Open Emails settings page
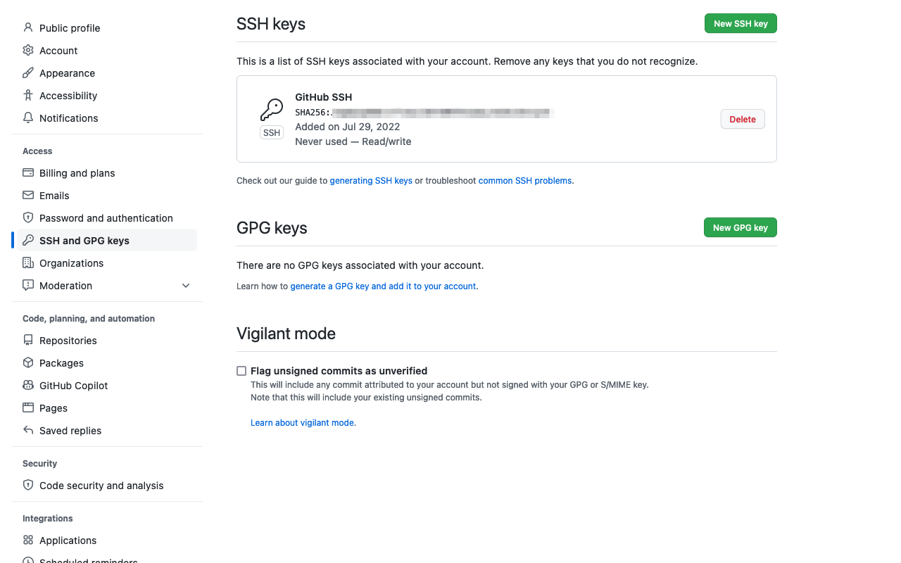This screenshot has height=563, width=901. [54, 196]
